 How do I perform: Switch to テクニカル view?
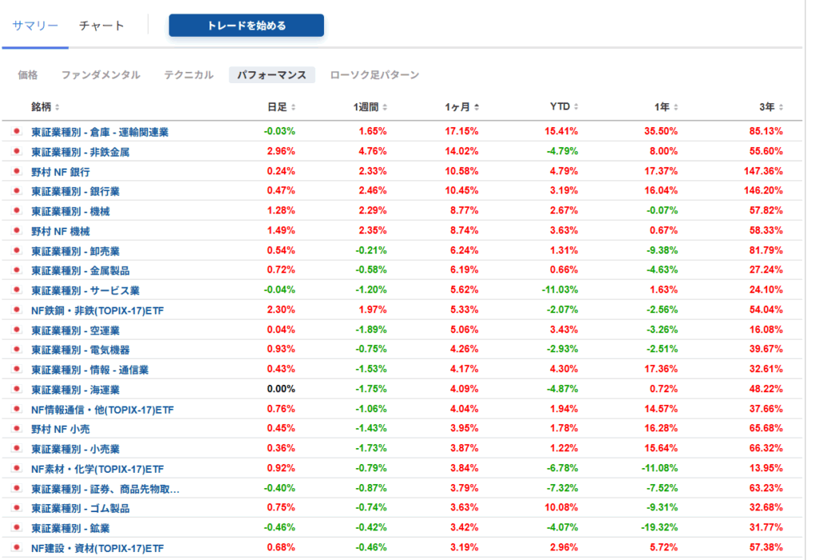click(x=189, y=75)
